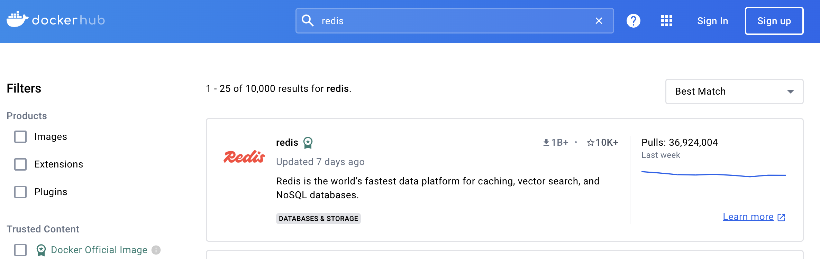Click the official image badge beside redis
820x259 pixels.
308,143
